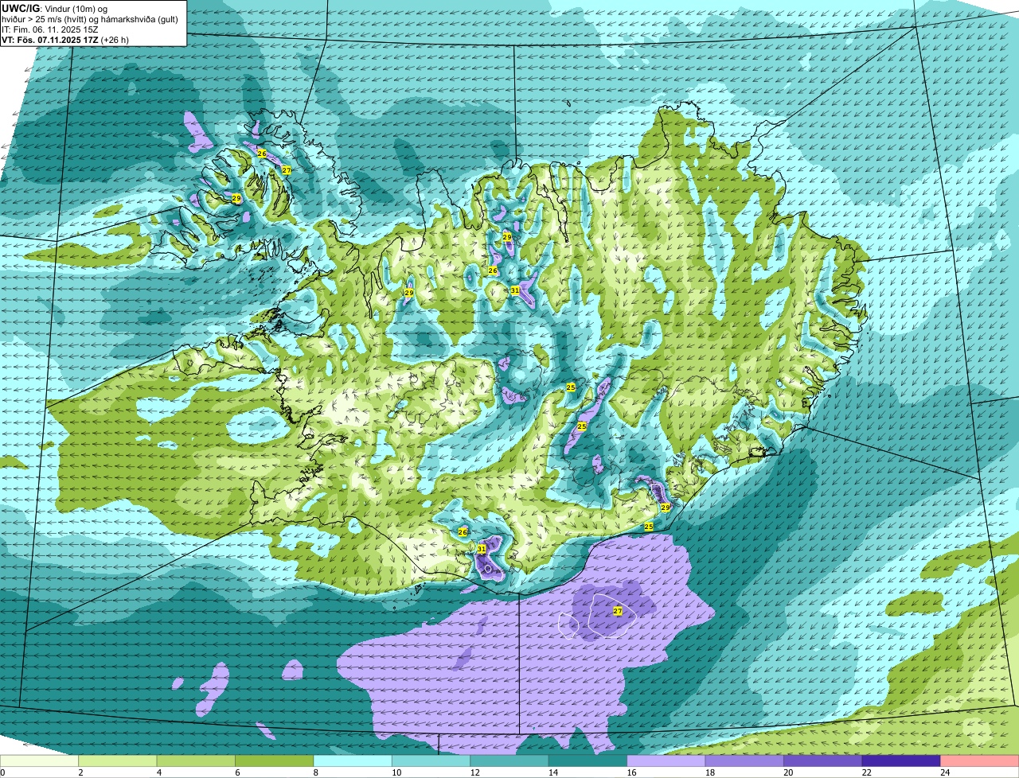Click the 8–10 m/s light cyan legend swatch

pyautogui.click(x=353, y=760)
